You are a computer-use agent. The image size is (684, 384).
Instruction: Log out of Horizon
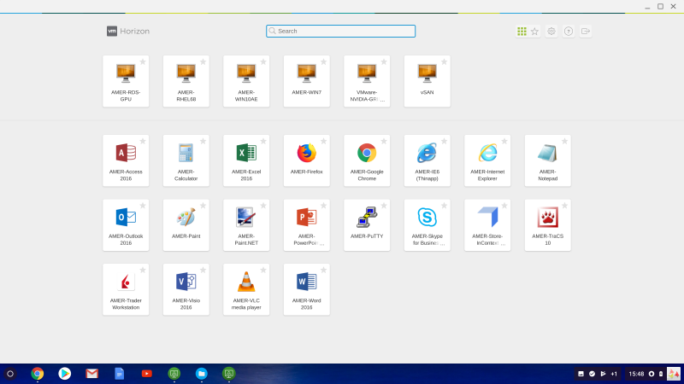tap(586, 32)
